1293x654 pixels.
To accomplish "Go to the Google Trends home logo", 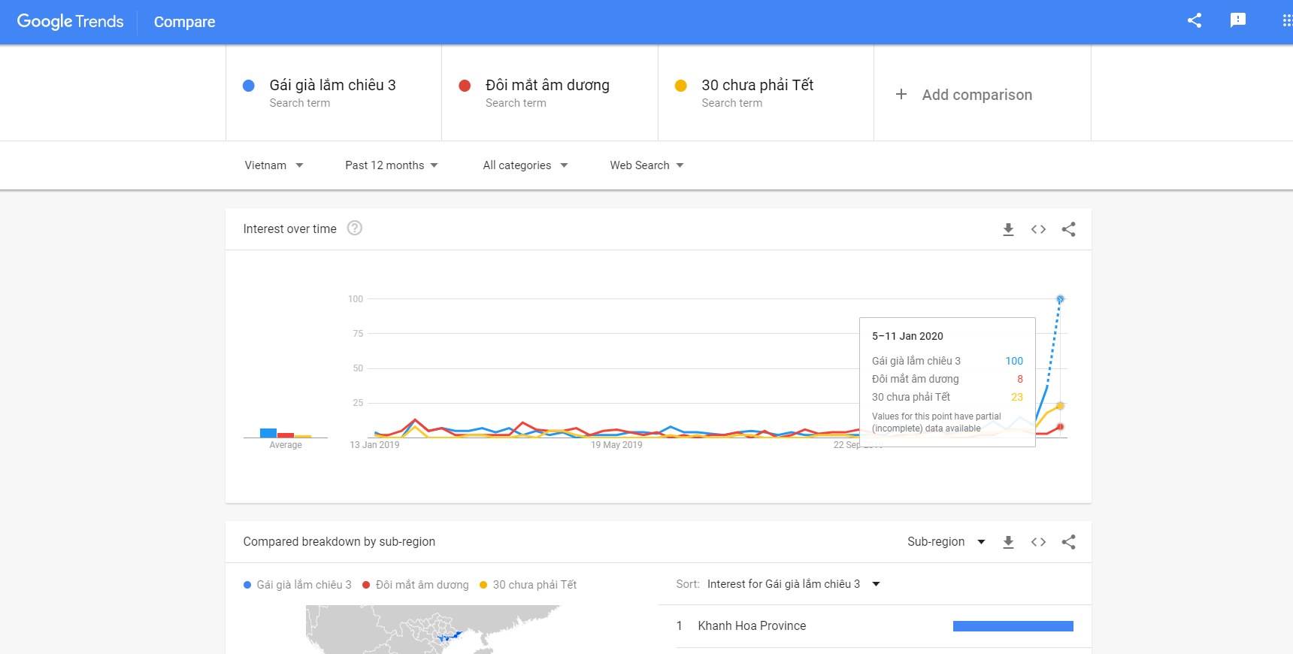I will (x=70, y=22).
